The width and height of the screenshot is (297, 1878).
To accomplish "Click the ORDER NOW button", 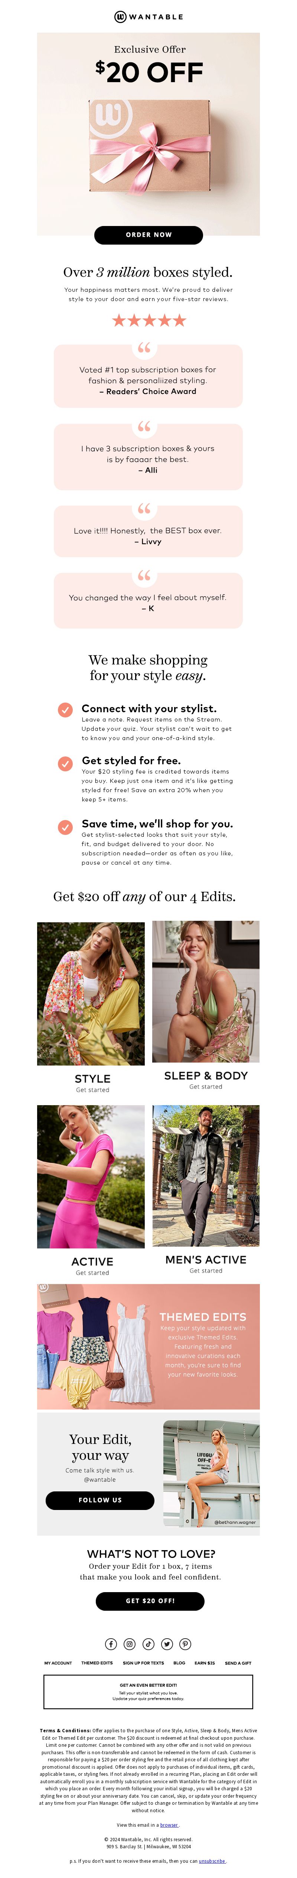I will 148,235.
